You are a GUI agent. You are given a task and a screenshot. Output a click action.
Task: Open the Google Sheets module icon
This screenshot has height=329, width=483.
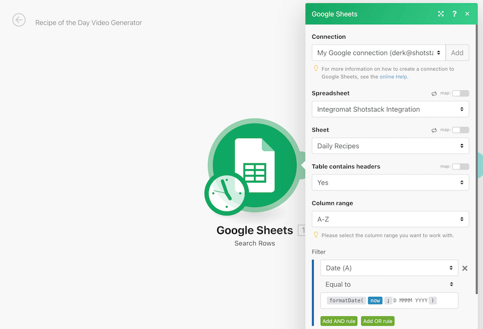coord(255,165)
